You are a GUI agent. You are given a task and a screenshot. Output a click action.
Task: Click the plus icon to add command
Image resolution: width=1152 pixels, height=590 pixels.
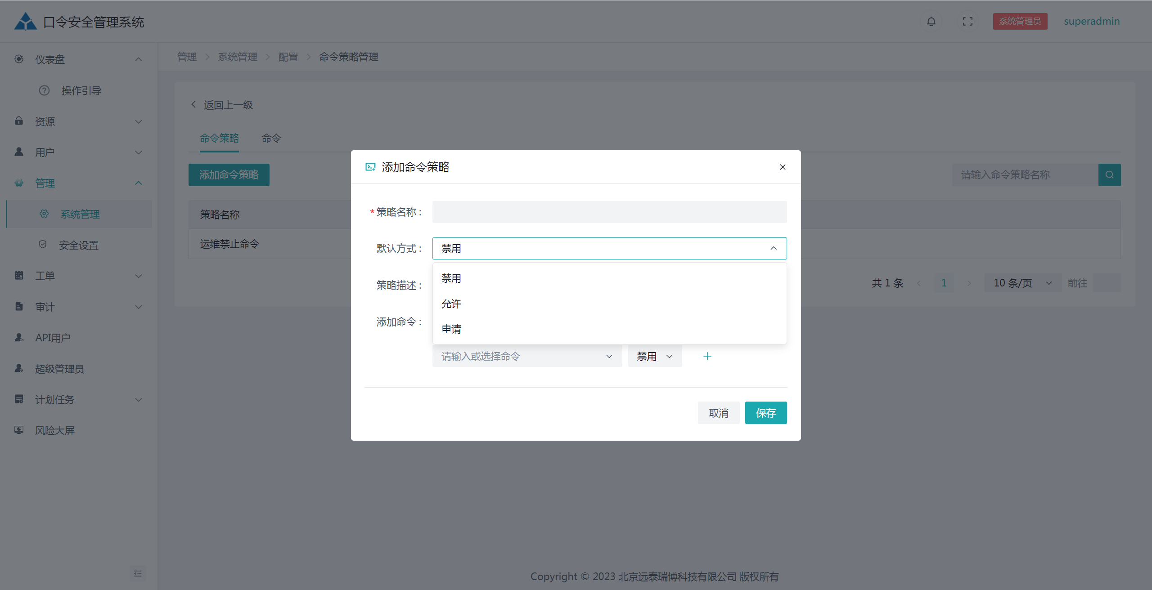707,356
